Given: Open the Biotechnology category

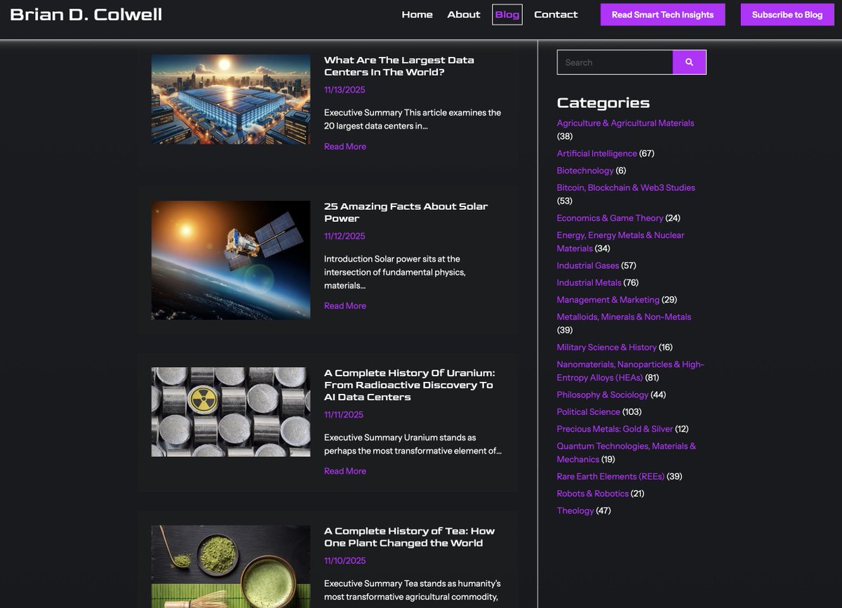Looking at the screenshot, I should (585, 171).
